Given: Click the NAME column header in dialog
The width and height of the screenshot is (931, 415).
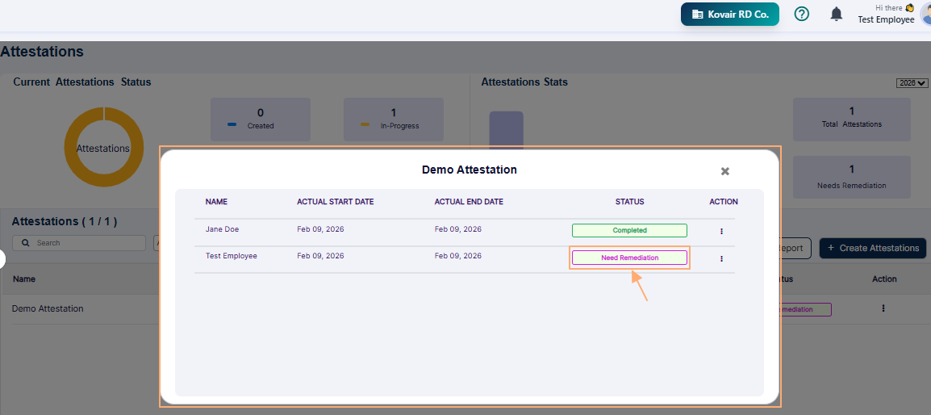Looking at the screenshot, I should [x=216, y=202].
